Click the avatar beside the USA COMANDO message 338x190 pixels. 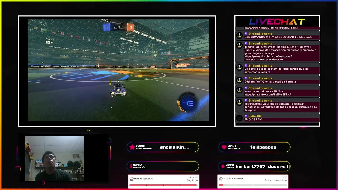pos(239,35)
